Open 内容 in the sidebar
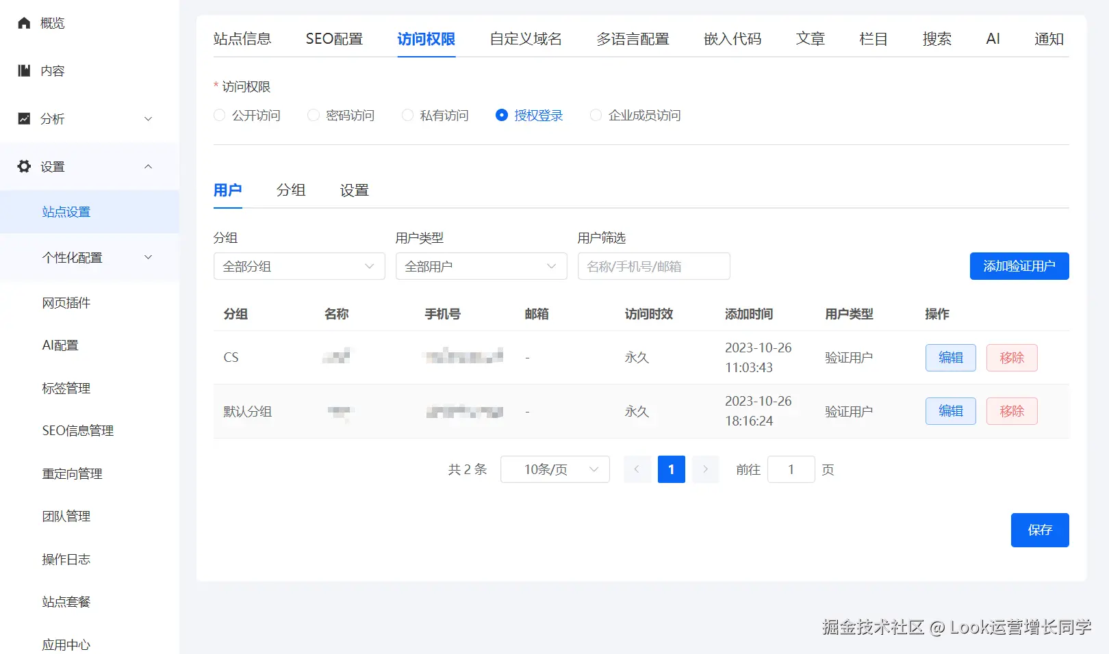This screenshot has width=1109, height=654. 53,71
